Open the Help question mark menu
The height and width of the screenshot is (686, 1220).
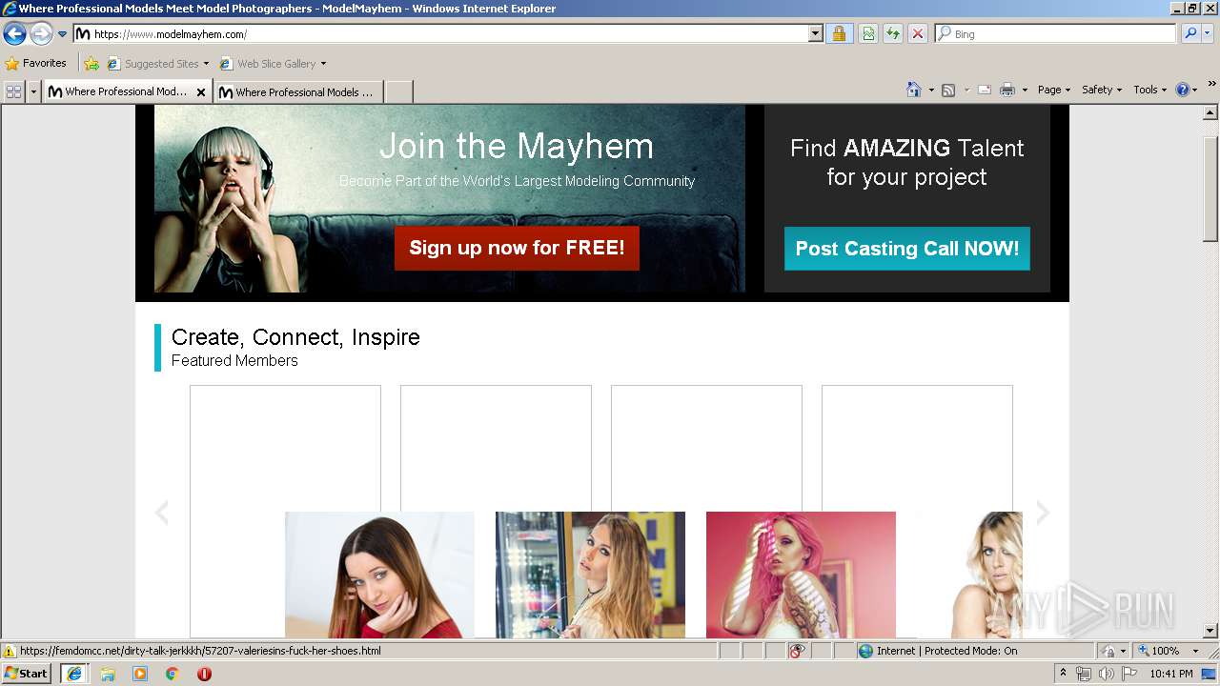click(1186, 90)
